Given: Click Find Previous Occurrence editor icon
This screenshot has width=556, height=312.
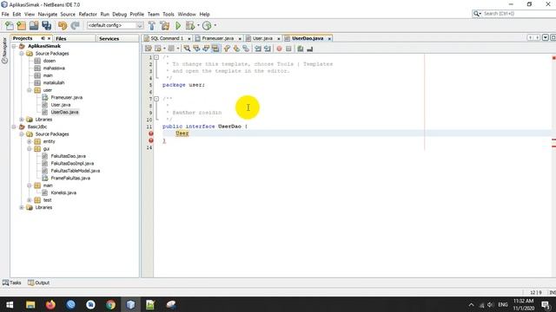Looking at the screenshot, I should 196,49.
